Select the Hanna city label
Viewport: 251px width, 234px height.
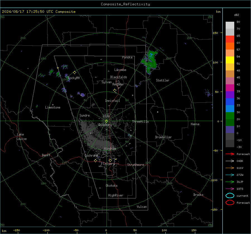(195, 124)
